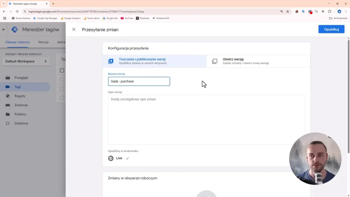
Task: Open Perplexity bookmark
Action: pos(143,18)
